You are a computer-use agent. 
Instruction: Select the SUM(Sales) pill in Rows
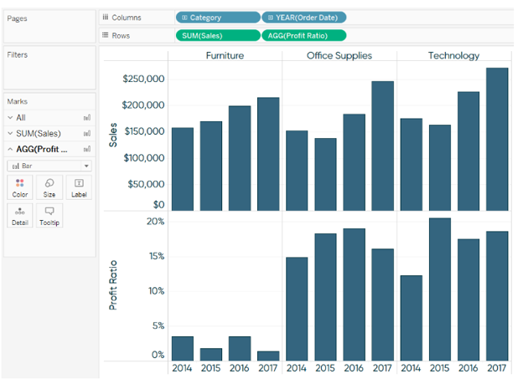(x=218, y=35)
